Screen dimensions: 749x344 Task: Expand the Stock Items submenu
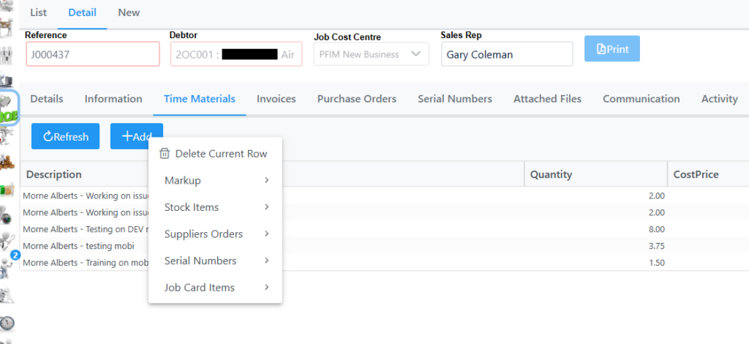[215, 207]
